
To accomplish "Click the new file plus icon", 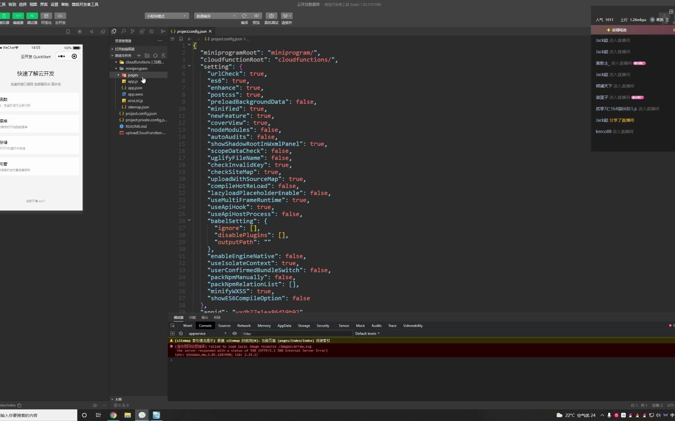I will tap(139, 55).
